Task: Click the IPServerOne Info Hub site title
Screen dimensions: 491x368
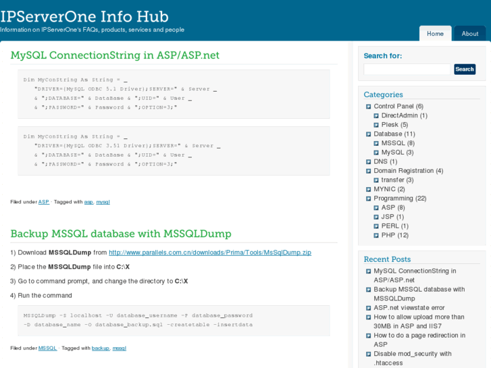Action: click(x=84, y=16)
